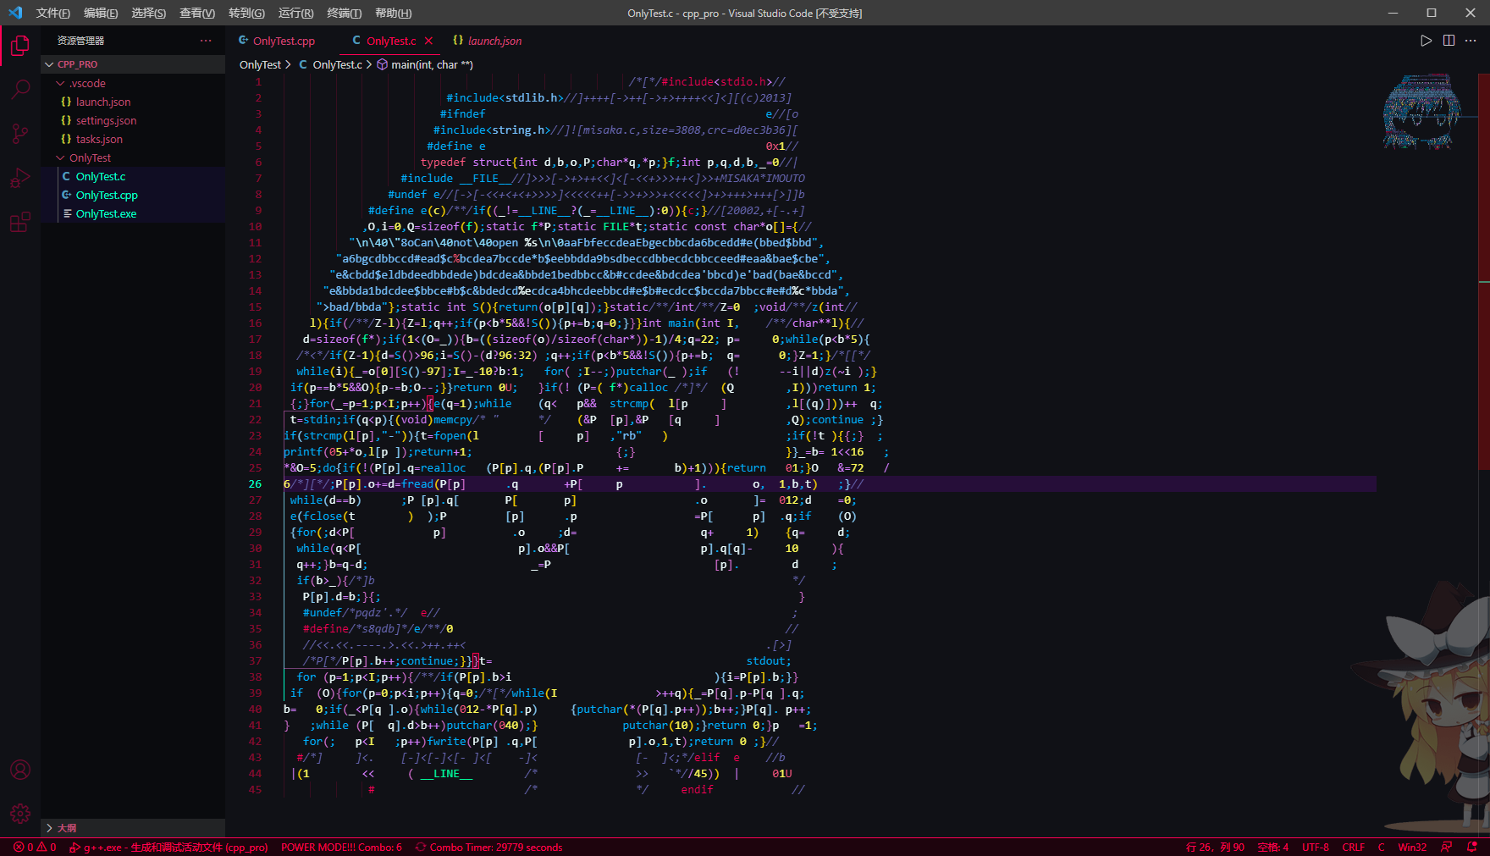
Task: Open the Search view in activity bar
Action: click(20, 90)
